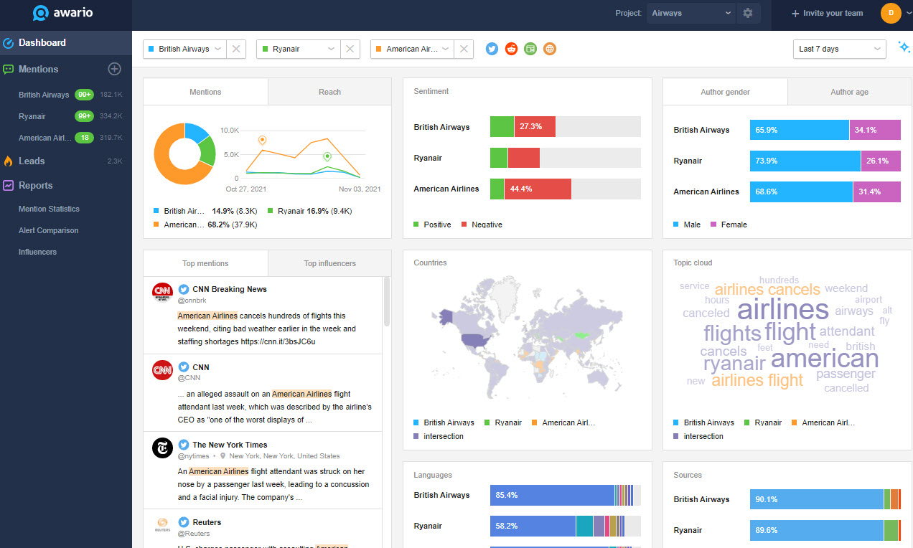Open the British Airways alert dropdown
913x548 pixels.
point(184,49)
